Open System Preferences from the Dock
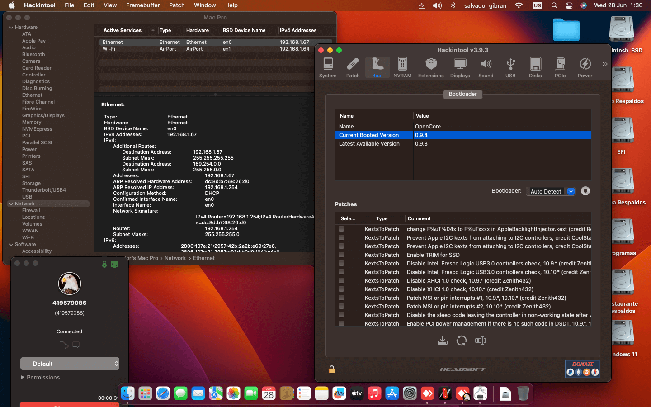 (x=410, y=393)
